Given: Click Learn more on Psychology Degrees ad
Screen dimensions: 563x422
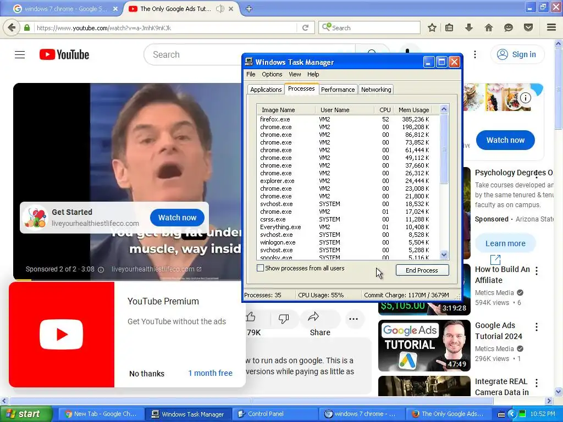Looking at the screenshot, I should click(x=505, y=243).
